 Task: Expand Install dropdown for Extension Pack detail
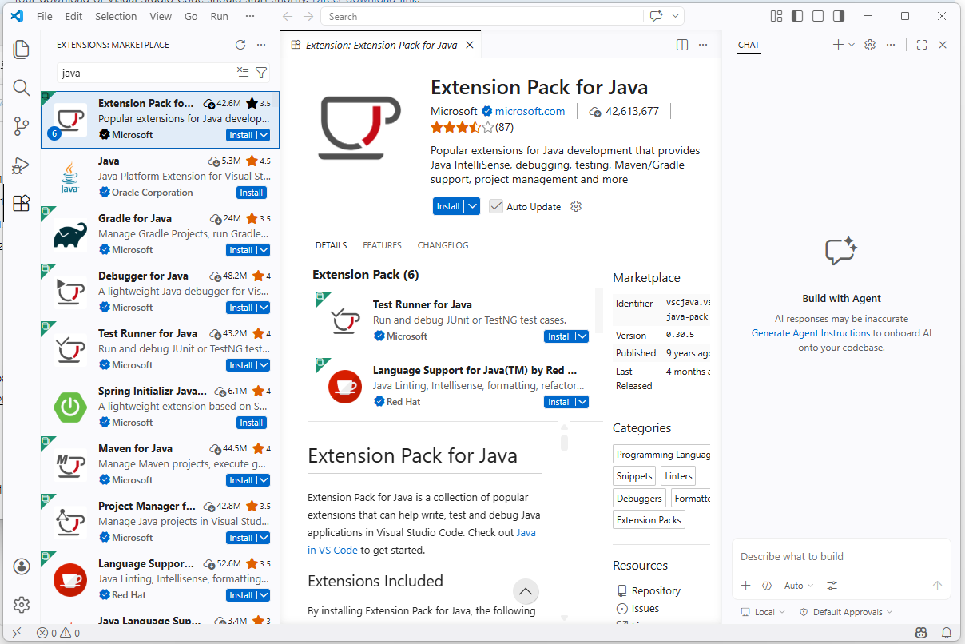click(x=473, y=206)
